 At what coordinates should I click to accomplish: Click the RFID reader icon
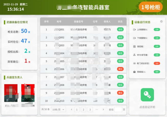point(135,55)
